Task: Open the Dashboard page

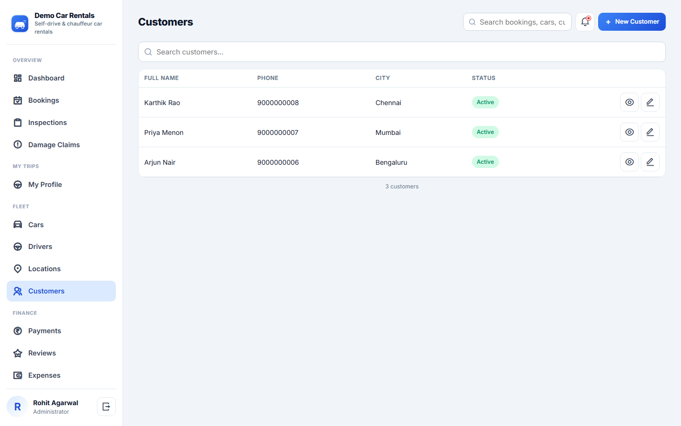Action: (61, 78)
